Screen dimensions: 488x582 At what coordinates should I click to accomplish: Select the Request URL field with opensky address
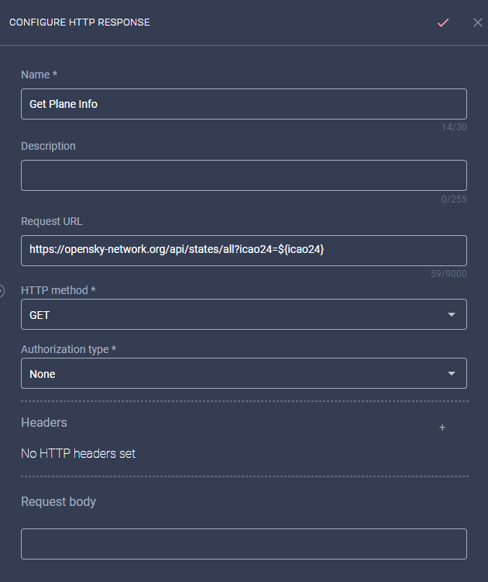(x=244, y=251)
